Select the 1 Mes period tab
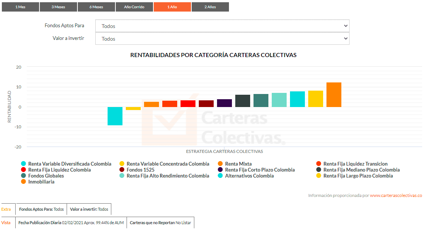This screenshot has height=229, width=424. pos(20,7)
